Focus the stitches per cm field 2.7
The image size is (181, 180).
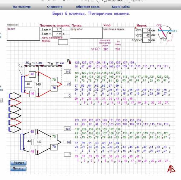(x=57, y=30)
